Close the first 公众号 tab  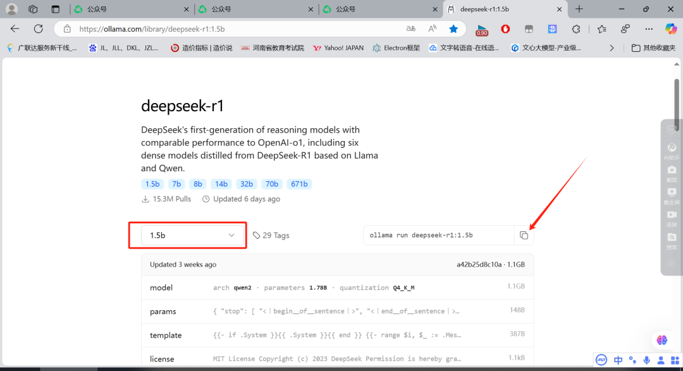(x=187, y=9)
